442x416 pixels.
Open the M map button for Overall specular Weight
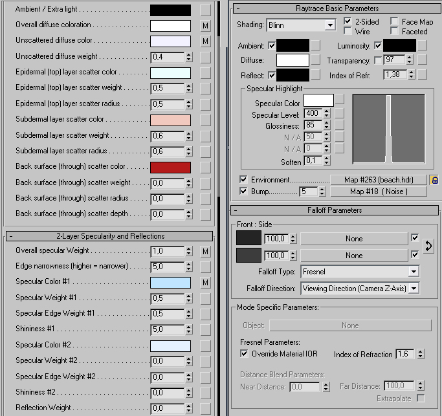pyautogui.click(x=205, y=251)
